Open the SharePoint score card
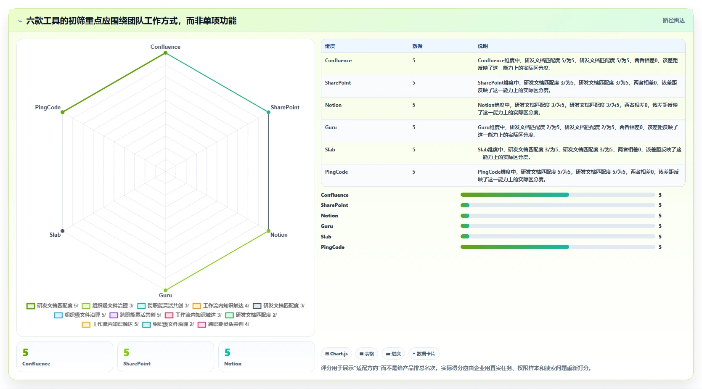The height and width of the screenshot is (389, 702). click(166, 357)
